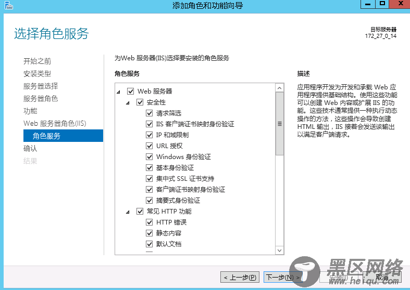The height and width of the screenshot is (290, 410).
Task: Uncheck IP 和域限制 checkbox
Action: (x=150, y=135)
